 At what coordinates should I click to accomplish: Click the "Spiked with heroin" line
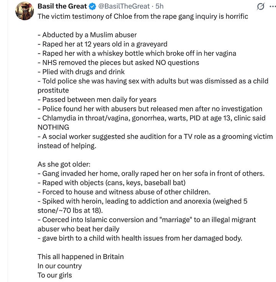tap(143, 206)
